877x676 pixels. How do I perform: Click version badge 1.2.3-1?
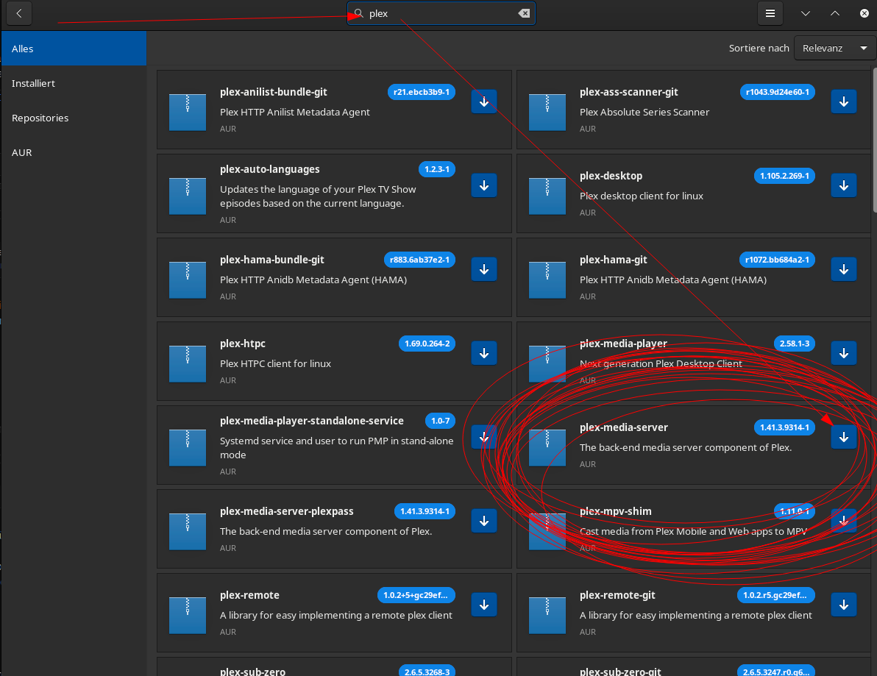click(x=437, y=169)
